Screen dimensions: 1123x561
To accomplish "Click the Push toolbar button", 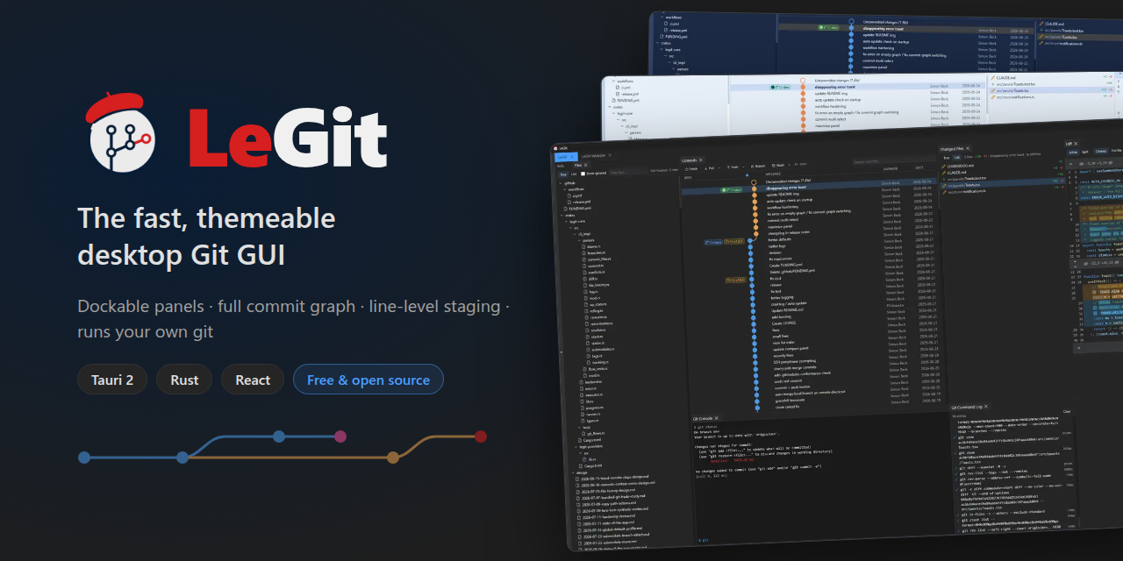I will click(733, 167).
